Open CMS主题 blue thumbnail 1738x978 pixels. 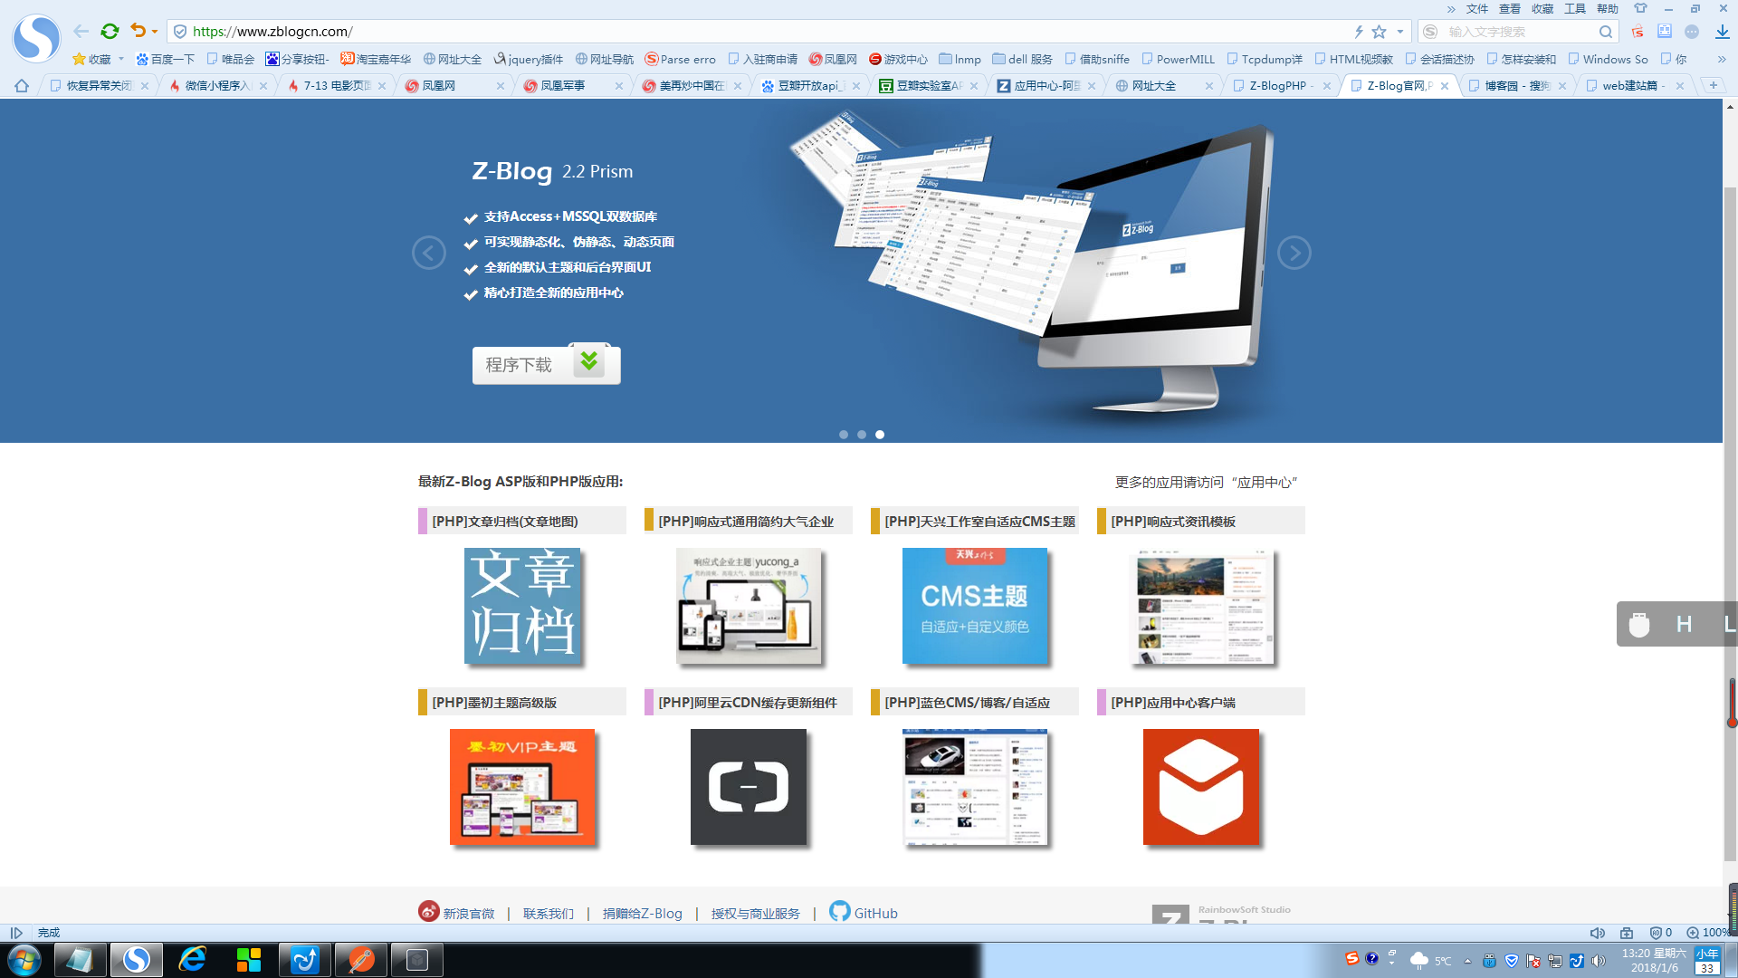[975, 606]
